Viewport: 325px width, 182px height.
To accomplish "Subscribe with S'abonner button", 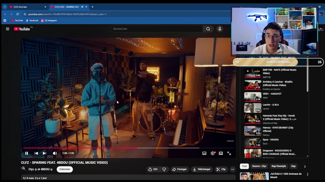I will [65, 169].
